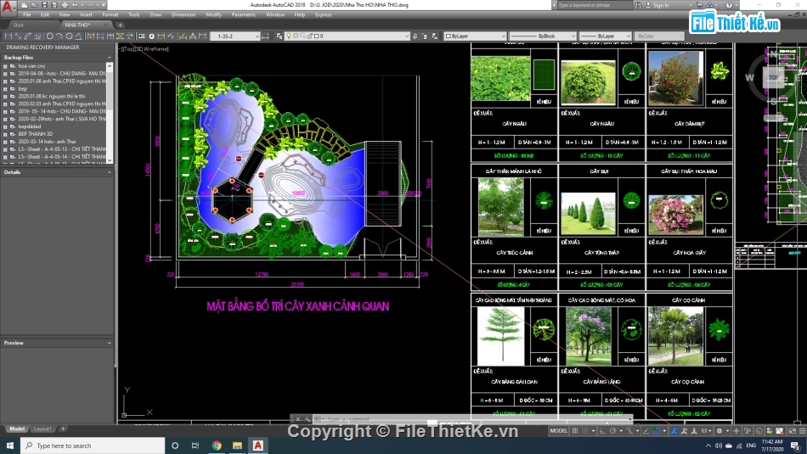Click Make Object's Layer Current icon
Screen dimensions: 807x454
pos(415,36)
